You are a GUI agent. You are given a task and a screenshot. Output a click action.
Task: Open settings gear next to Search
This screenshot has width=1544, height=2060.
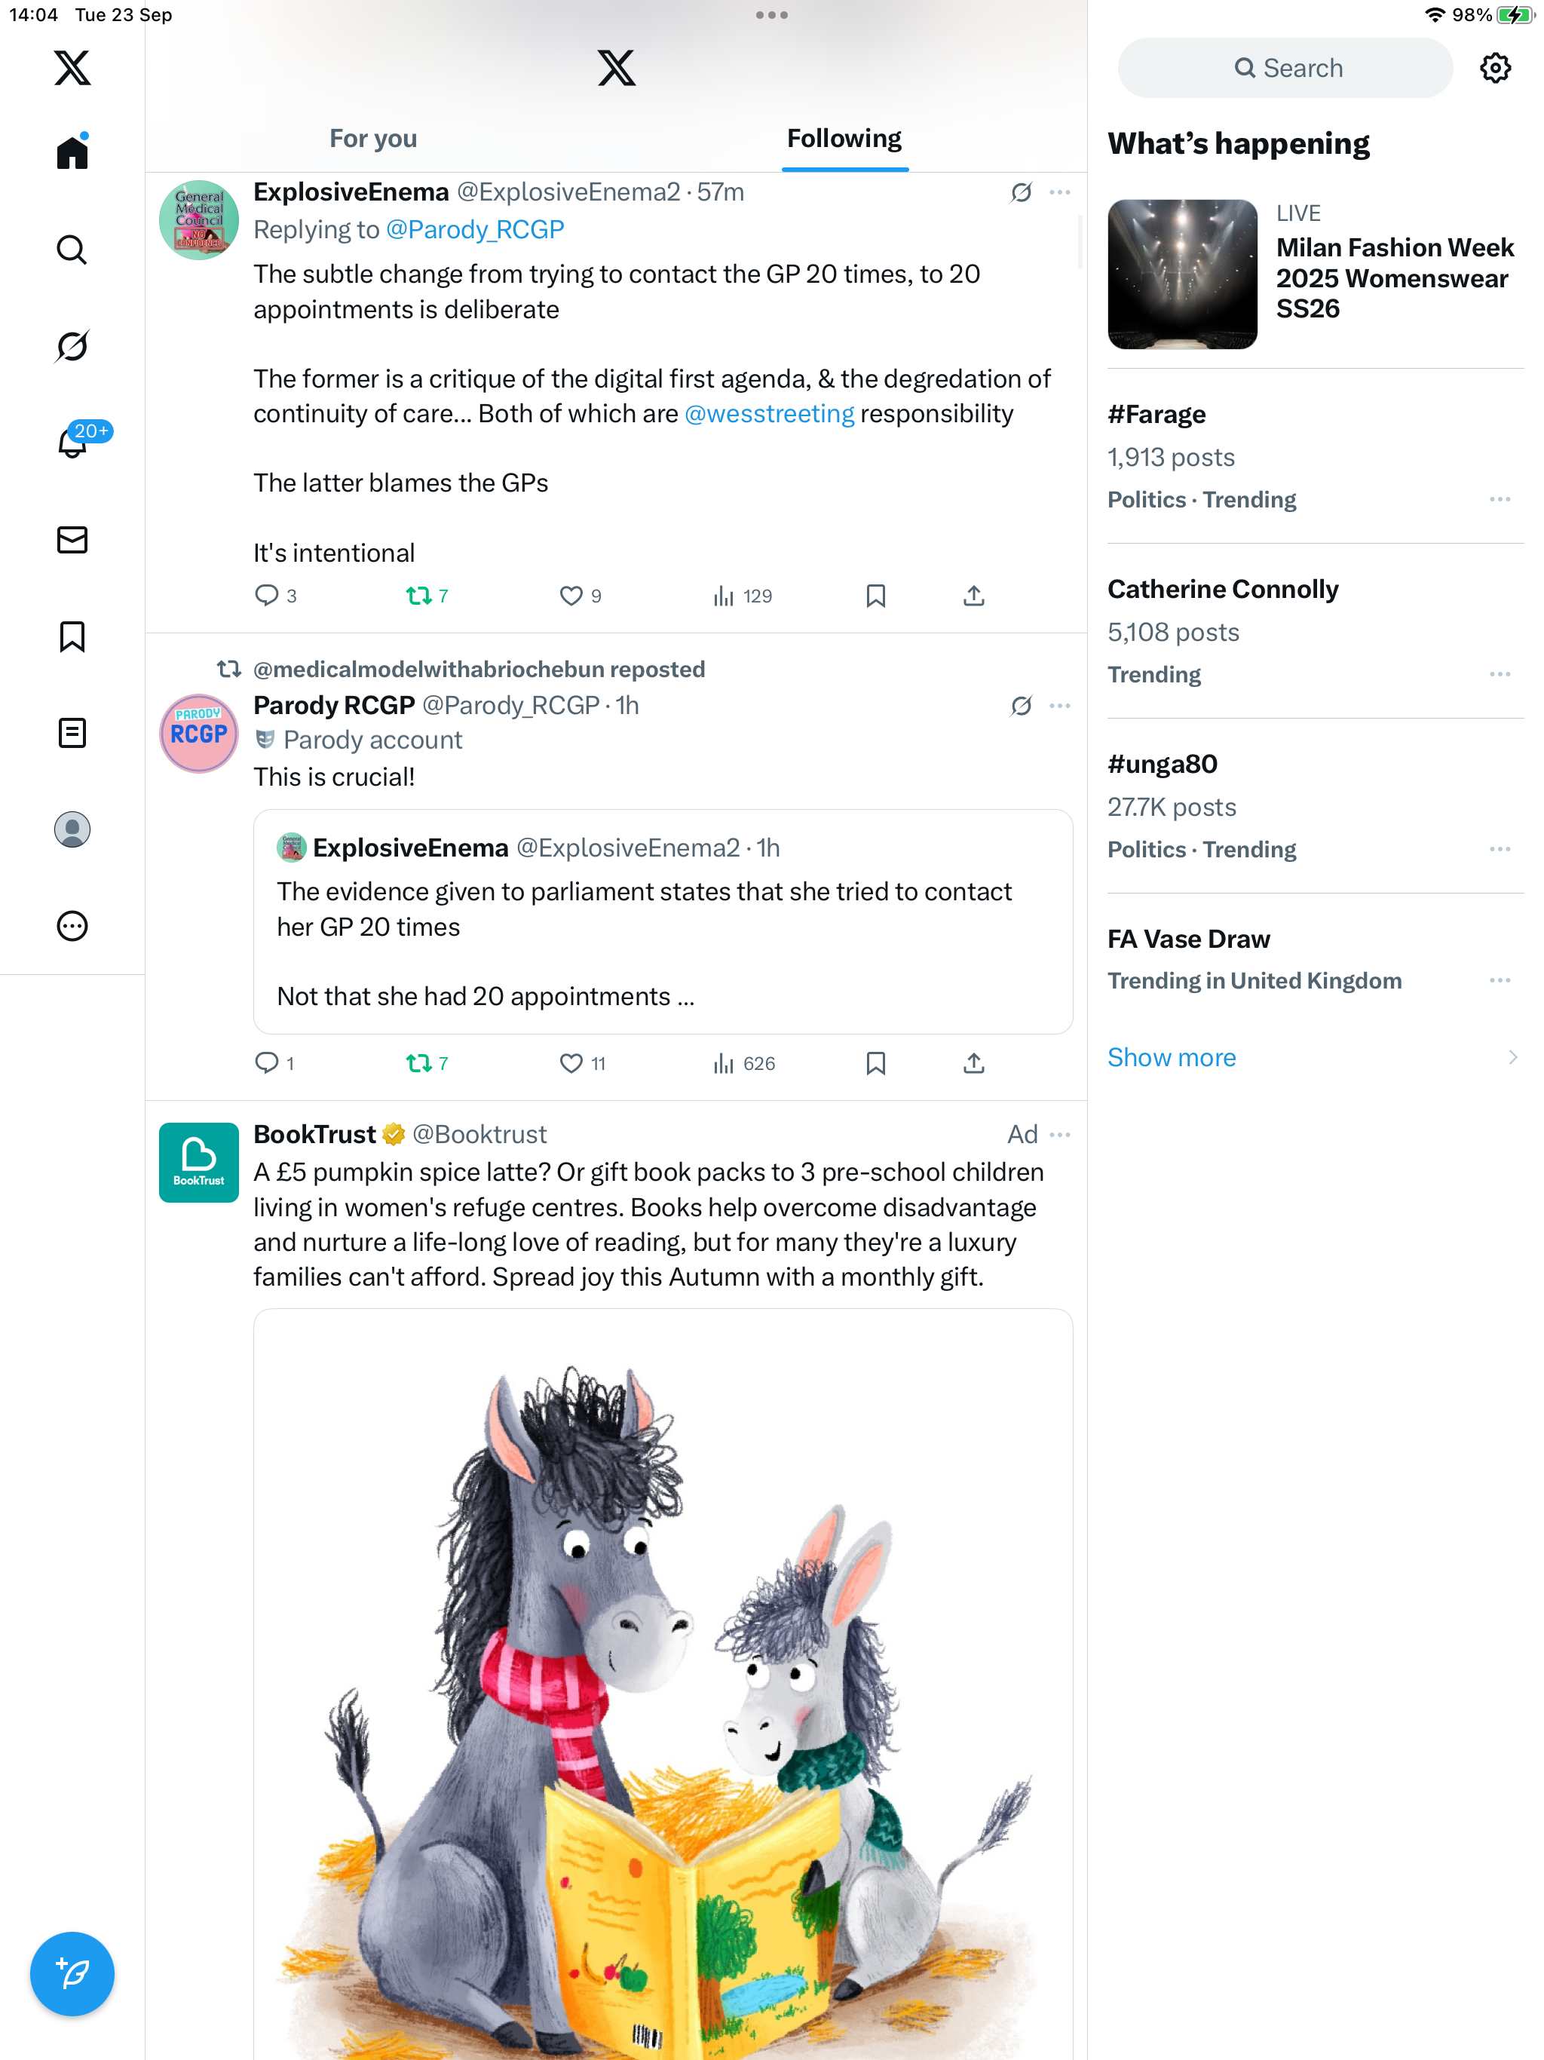coord(1495,68)
